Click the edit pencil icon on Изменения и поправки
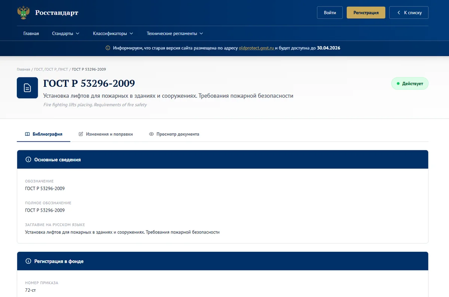Viewport: 449px width, 297px height. 81,134
